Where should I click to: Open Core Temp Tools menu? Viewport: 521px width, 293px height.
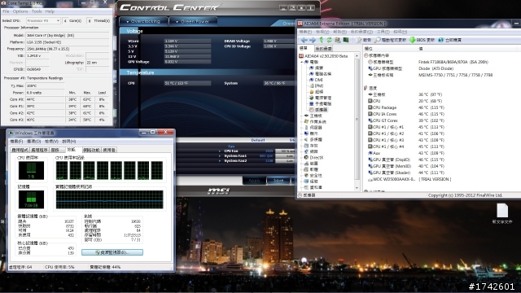click(37, 11)
